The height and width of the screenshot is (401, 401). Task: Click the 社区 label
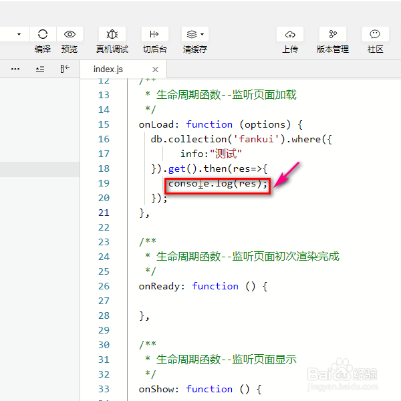375,49
